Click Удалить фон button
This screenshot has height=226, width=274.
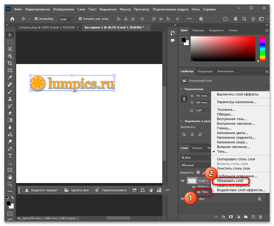tap(77, 190)
